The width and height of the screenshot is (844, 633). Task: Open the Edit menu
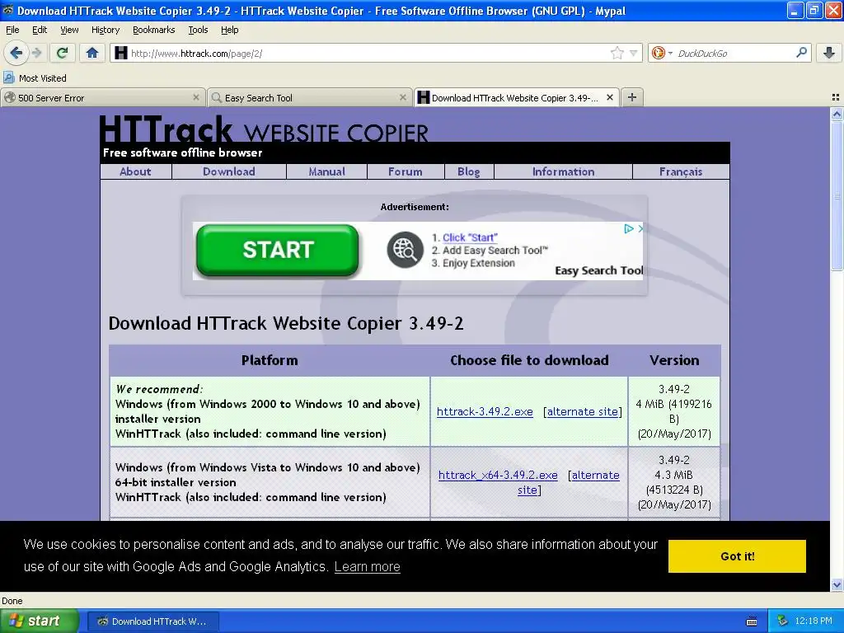[x=40, y=30]
